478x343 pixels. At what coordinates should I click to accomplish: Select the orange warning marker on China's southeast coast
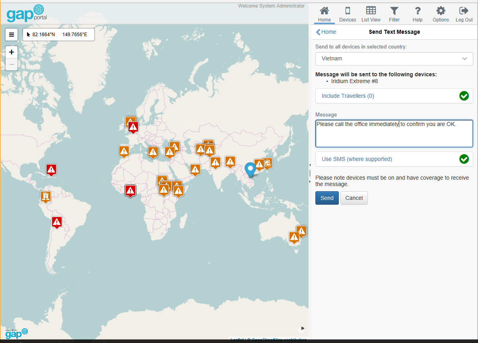259,165
